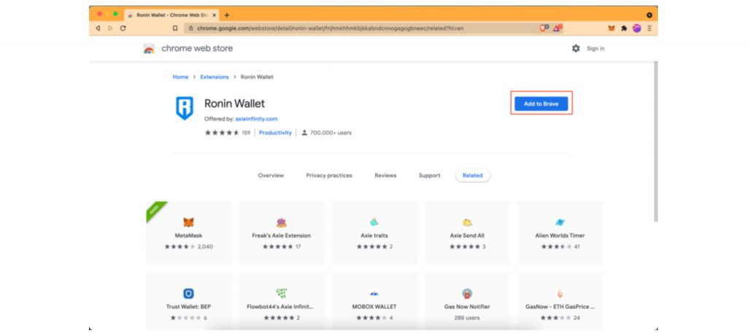The width and height of the screenshot is (747, 334).
Task: Click the Brave Rewards triangle icon
Action: [x=557, y=28]
